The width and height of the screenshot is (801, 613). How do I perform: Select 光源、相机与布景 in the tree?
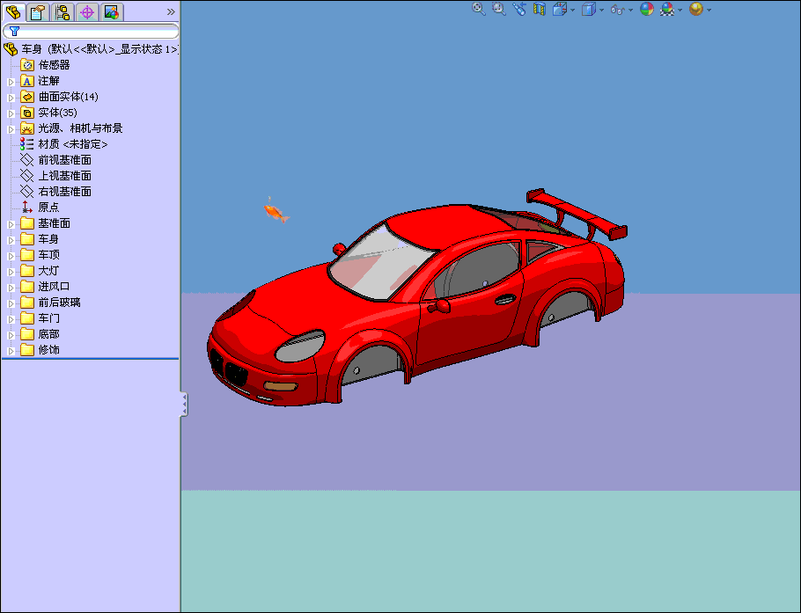pos(80,128)
